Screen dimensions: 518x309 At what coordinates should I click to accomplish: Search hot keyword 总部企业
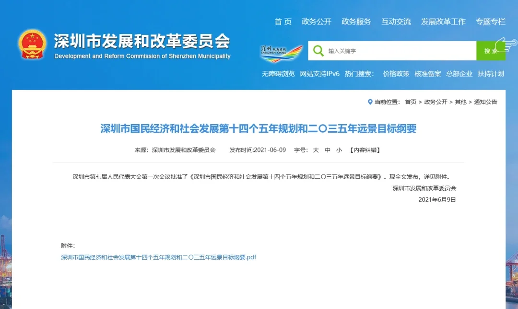tap(459, 74)
